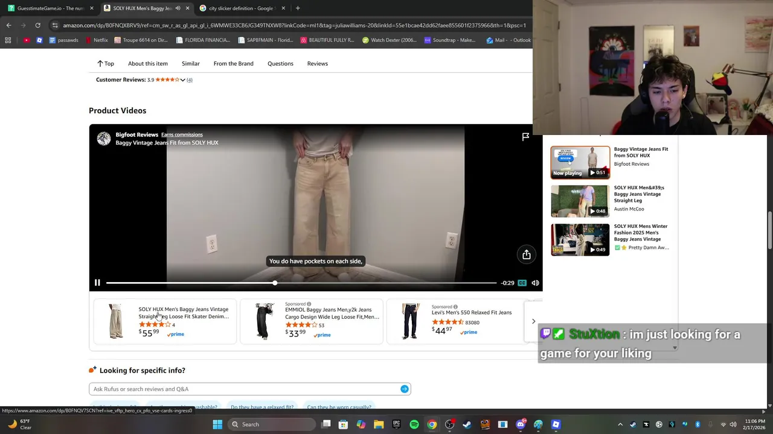Open the Soundtrap bookmark
This screenshot has height=434, width=773.
click(x=450, y=40)
